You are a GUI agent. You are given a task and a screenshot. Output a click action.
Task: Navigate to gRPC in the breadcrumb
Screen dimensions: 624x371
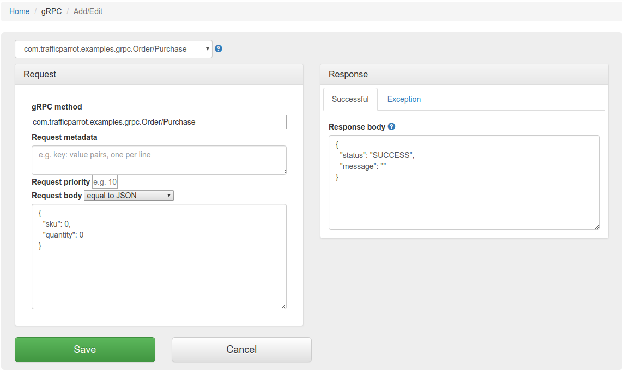52,11
